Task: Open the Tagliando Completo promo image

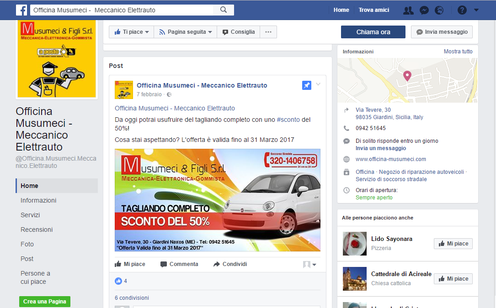Action: pyautogui.click(x=217, y=200)
